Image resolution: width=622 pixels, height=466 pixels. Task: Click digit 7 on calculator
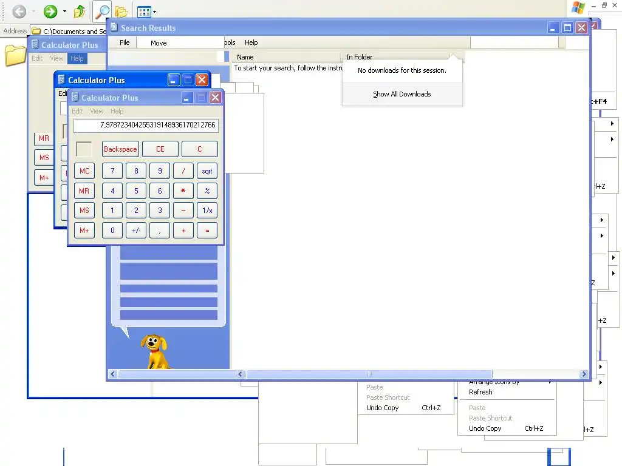[112, 171]
